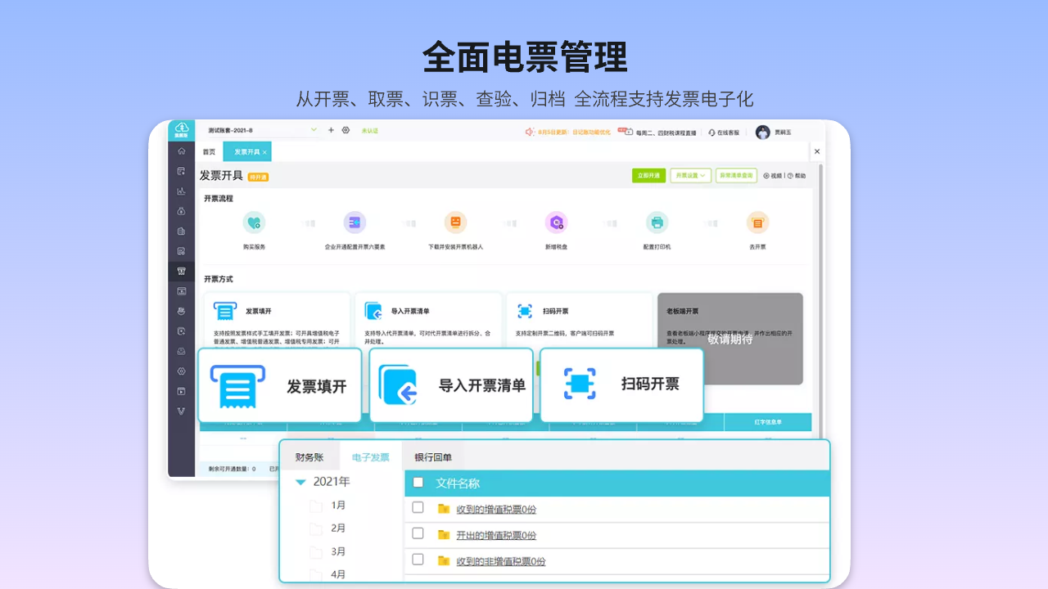Viewport: 1048px width, 589px height.
Task: Toggle the 文件名称 select-all checkbox
Action: [x=419, y=483]
